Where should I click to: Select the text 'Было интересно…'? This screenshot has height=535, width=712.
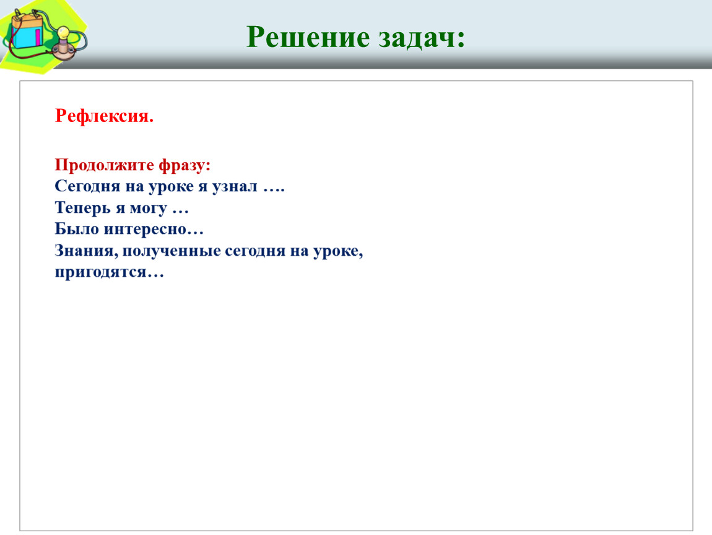click(129, 229)
